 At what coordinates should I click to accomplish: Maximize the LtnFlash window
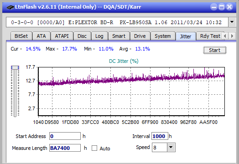(x=222, y=7)
